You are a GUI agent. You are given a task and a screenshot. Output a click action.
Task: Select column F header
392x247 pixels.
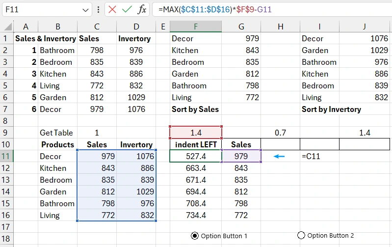[196, 27]
